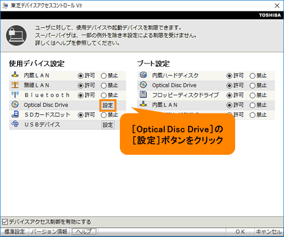Select 禁止 for 内蔵LAN device setting

pyautogui.click(x=103, y=76)
